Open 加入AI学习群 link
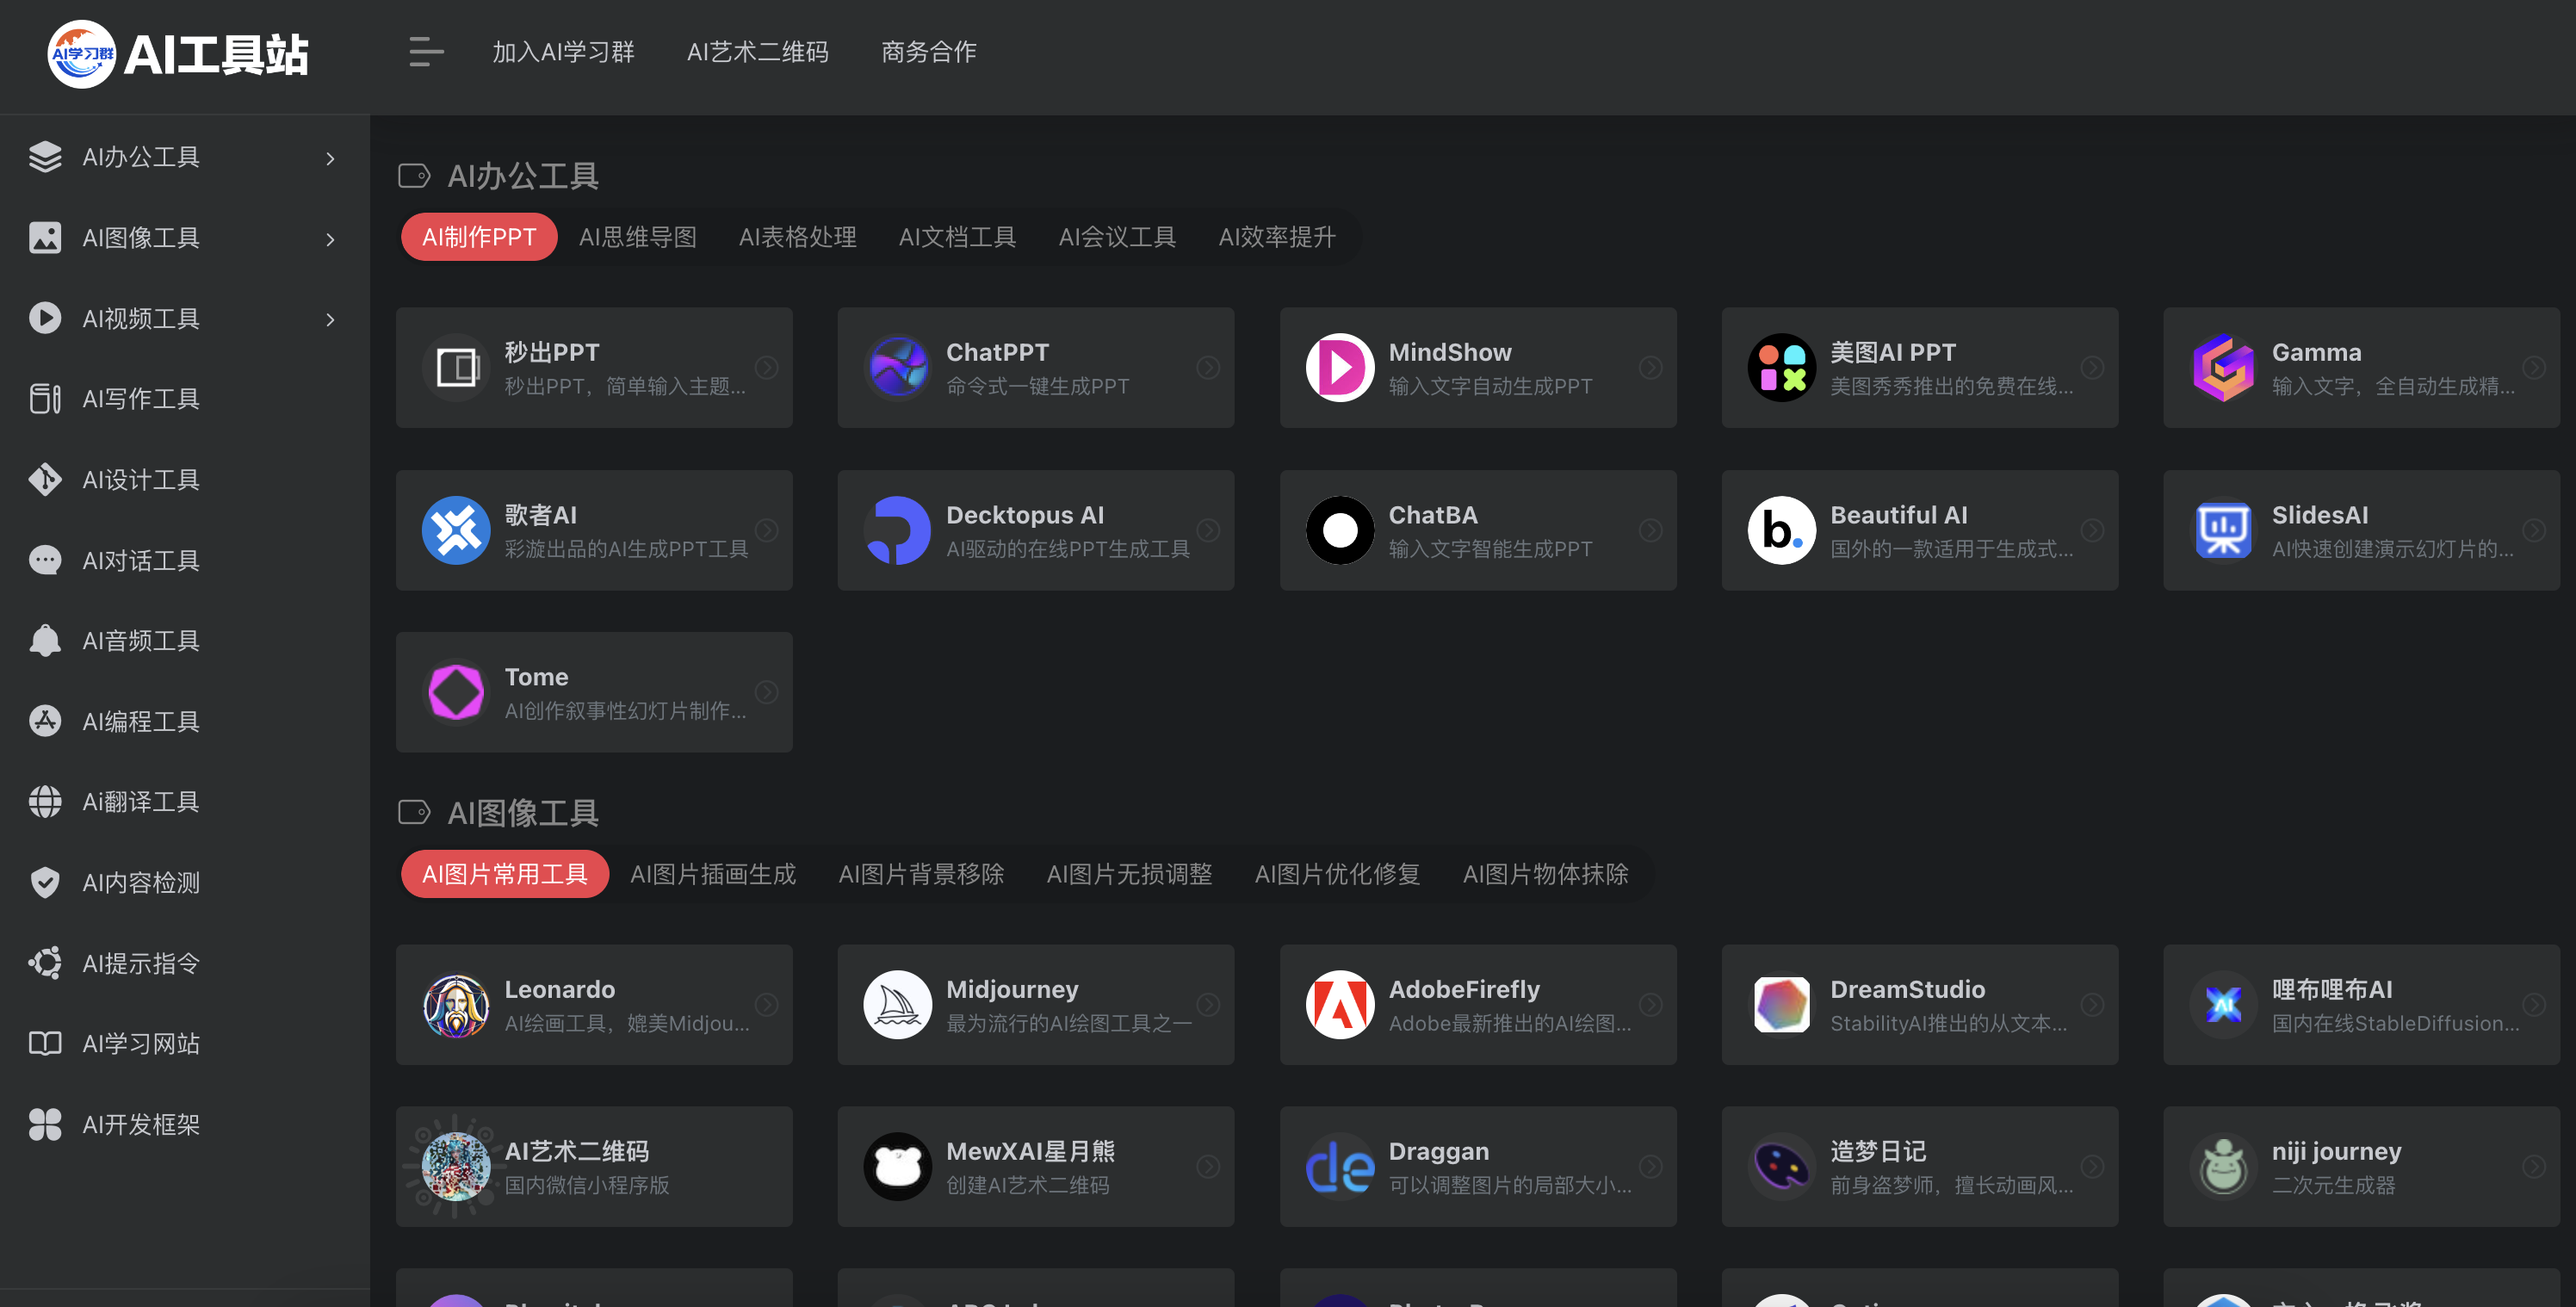This screenshot has width=2576, height=1307. tap(563, 52)
